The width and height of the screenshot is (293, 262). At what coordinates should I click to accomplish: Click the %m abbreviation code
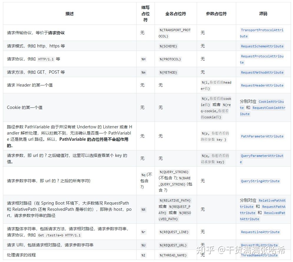tap(143, 72)
